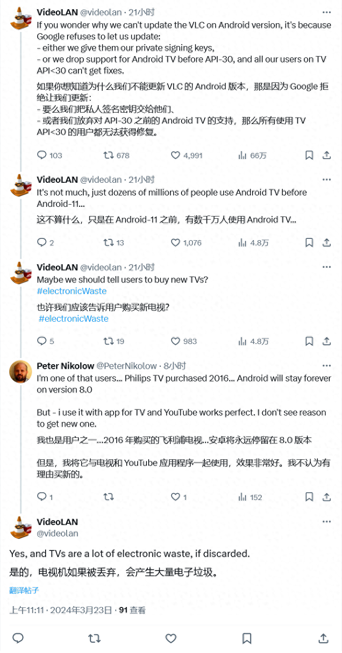The width and height of the screenshot is (342, 653).
Task: Open Peter Nikolow's profile avatar
Action: (x=21, y=372)
